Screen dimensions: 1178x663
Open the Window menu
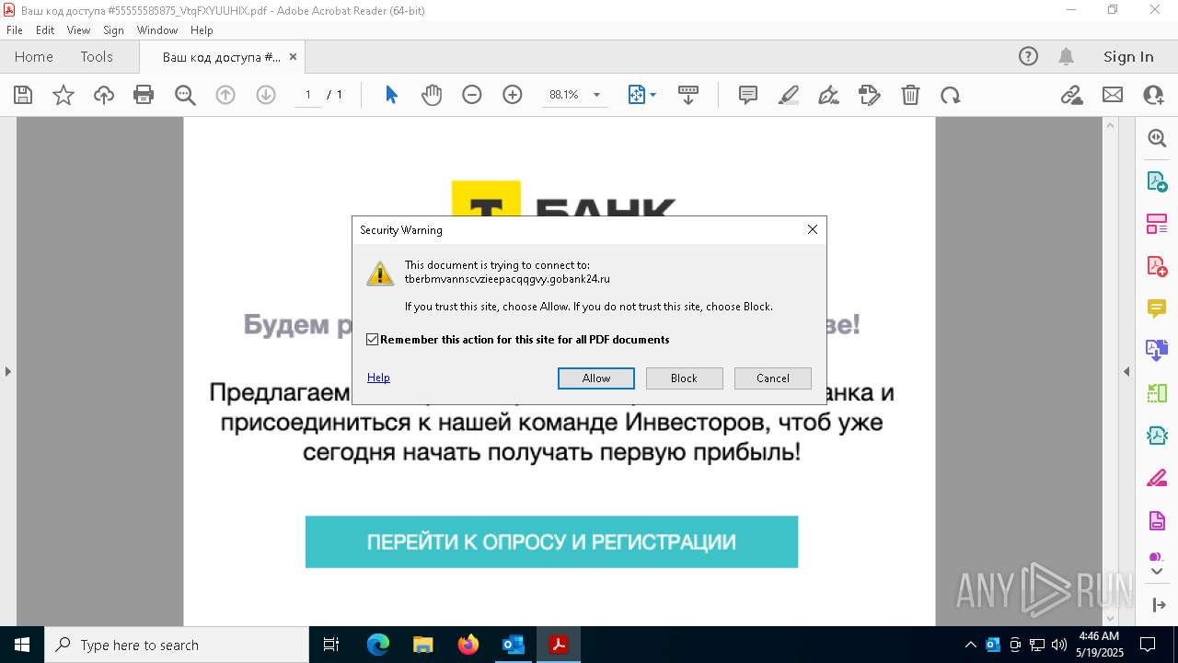pos(157,30)
